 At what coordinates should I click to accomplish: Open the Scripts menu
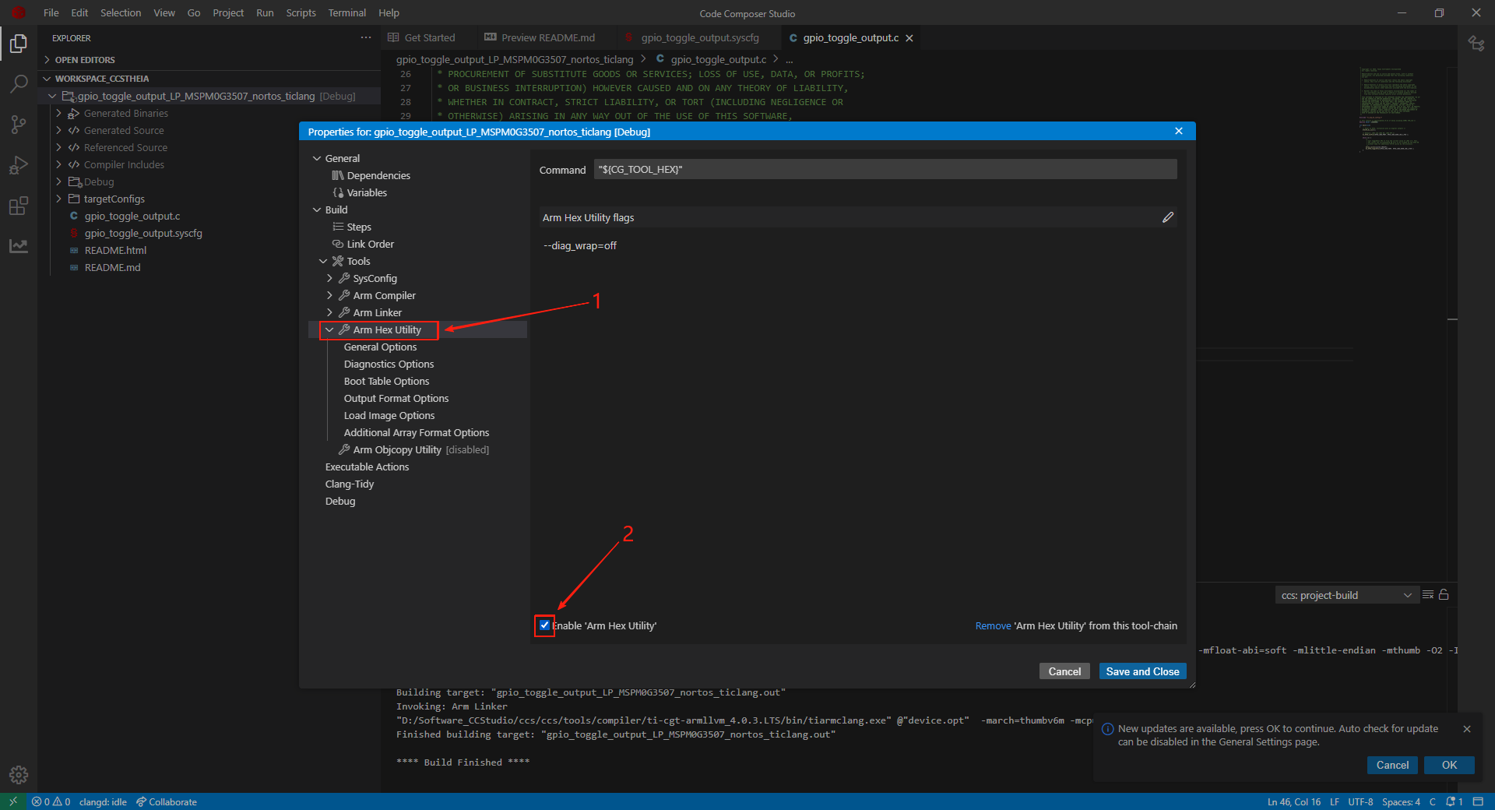tap(301, 12)
